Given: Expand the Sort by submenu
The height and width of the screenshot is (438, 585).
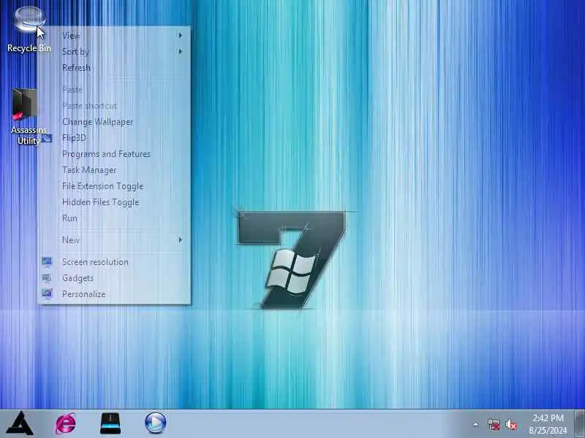Looking at the screenshot, I should 115,51.
